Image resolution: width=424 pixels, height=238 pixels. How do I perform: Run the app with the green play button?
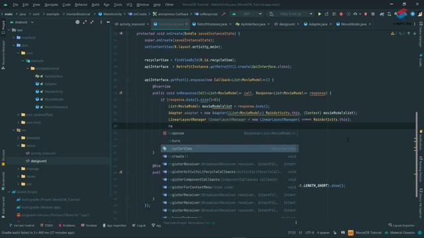point(319,14)
